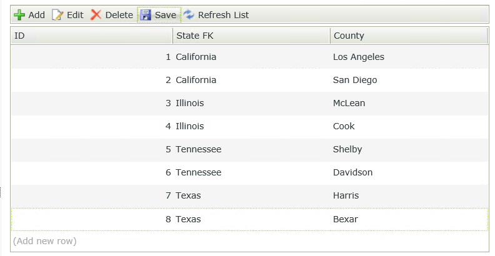Select the Davidson county cell
The image size is (495, 256).
[x=353, y=172]
